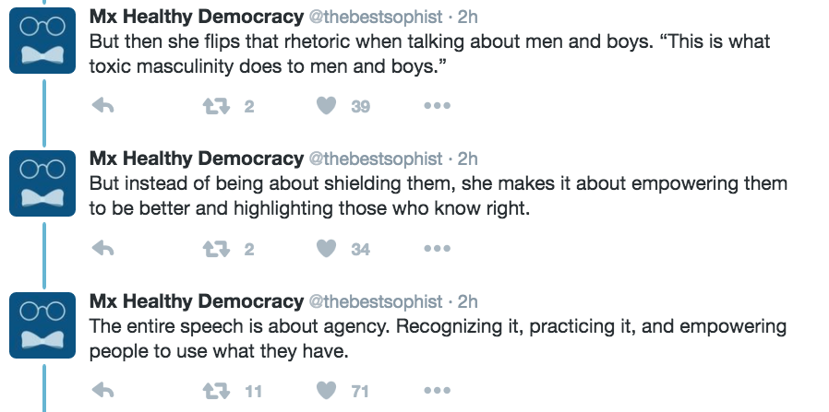Screen dimensions: 829x412
Task: Like the tweet with 34 likes
Action: [325, 249]
